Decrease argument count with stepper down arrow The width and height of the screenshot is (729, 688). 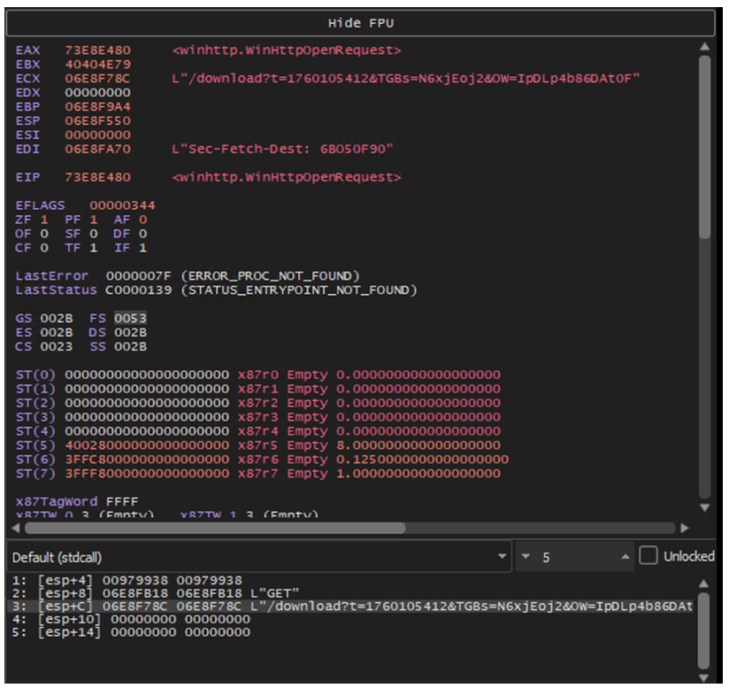(x=526, y=557)
